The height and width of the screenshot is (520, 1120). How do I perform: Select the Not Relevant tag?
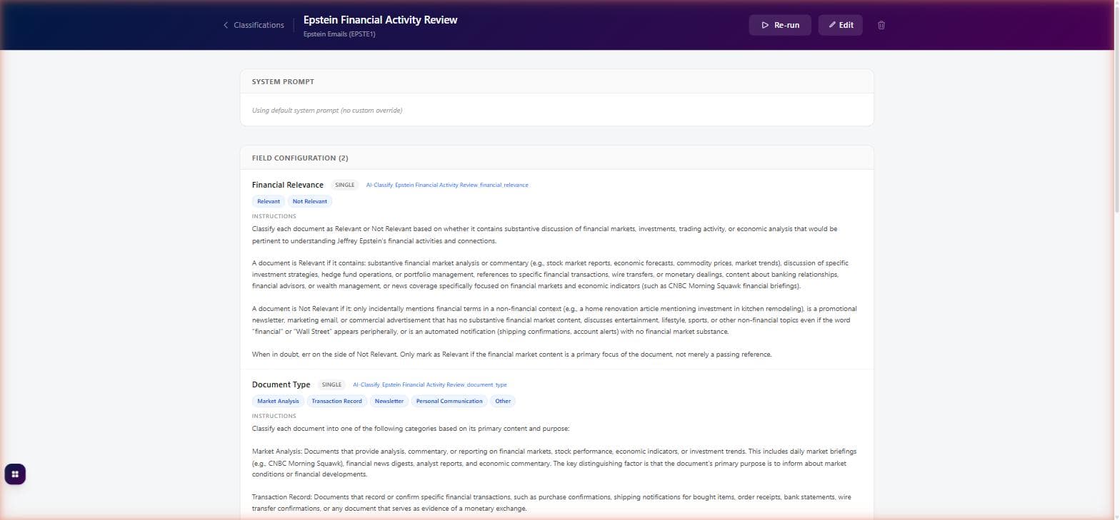pos(309,201)
